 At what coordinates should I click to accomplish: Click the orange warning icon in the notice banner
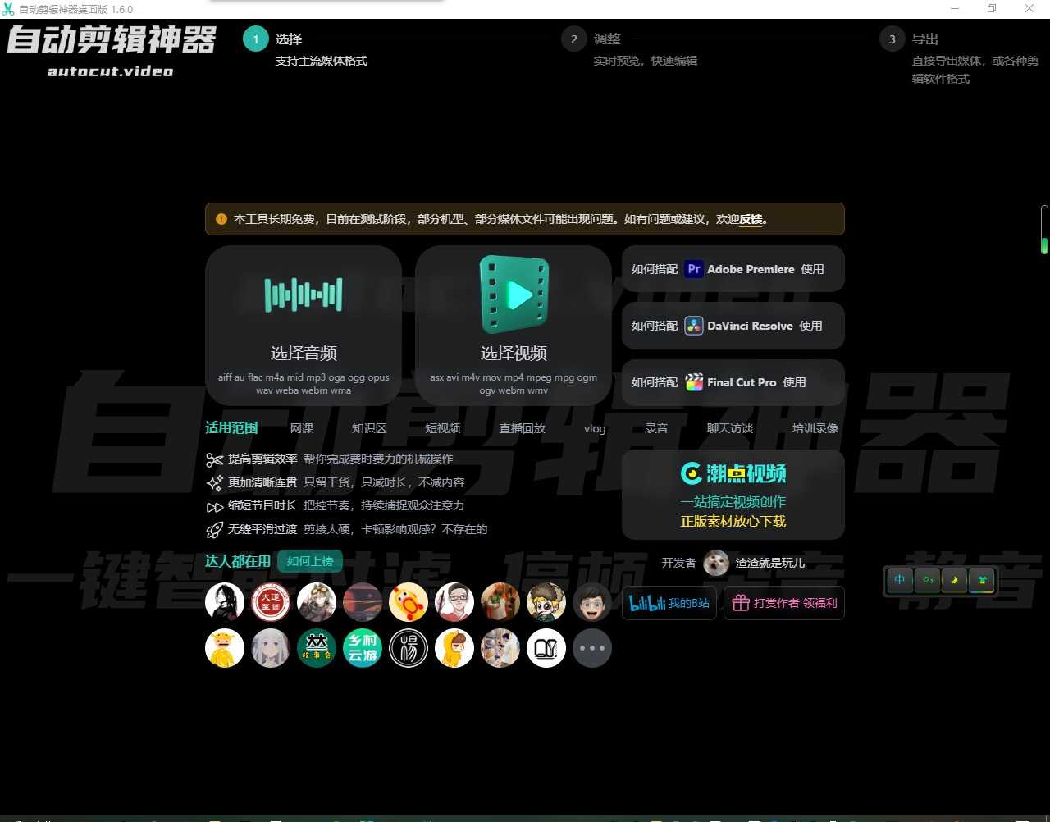(x=221, y=219)
